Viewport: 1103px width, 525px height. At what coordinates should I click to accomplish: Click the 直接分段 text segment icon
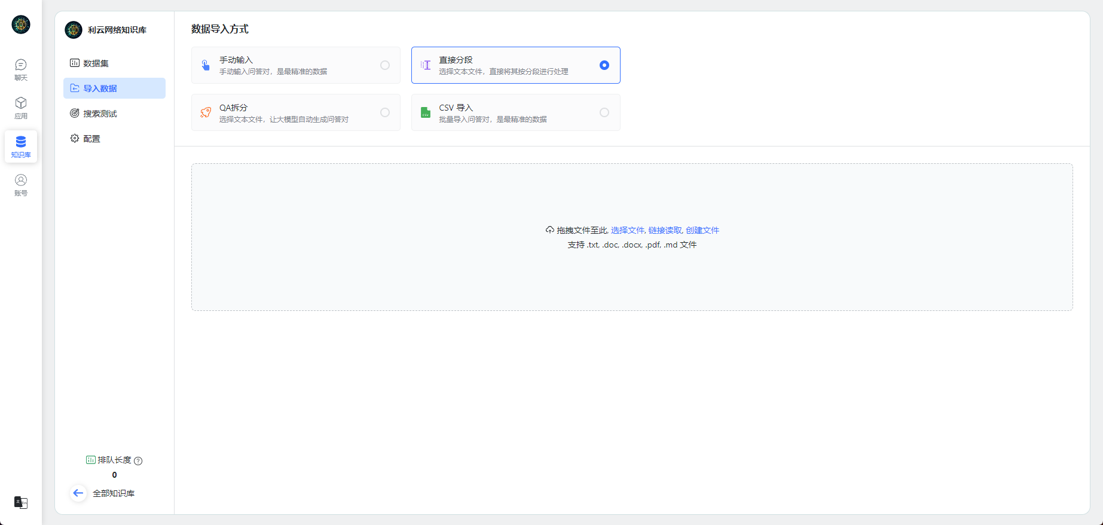[426, 65]
